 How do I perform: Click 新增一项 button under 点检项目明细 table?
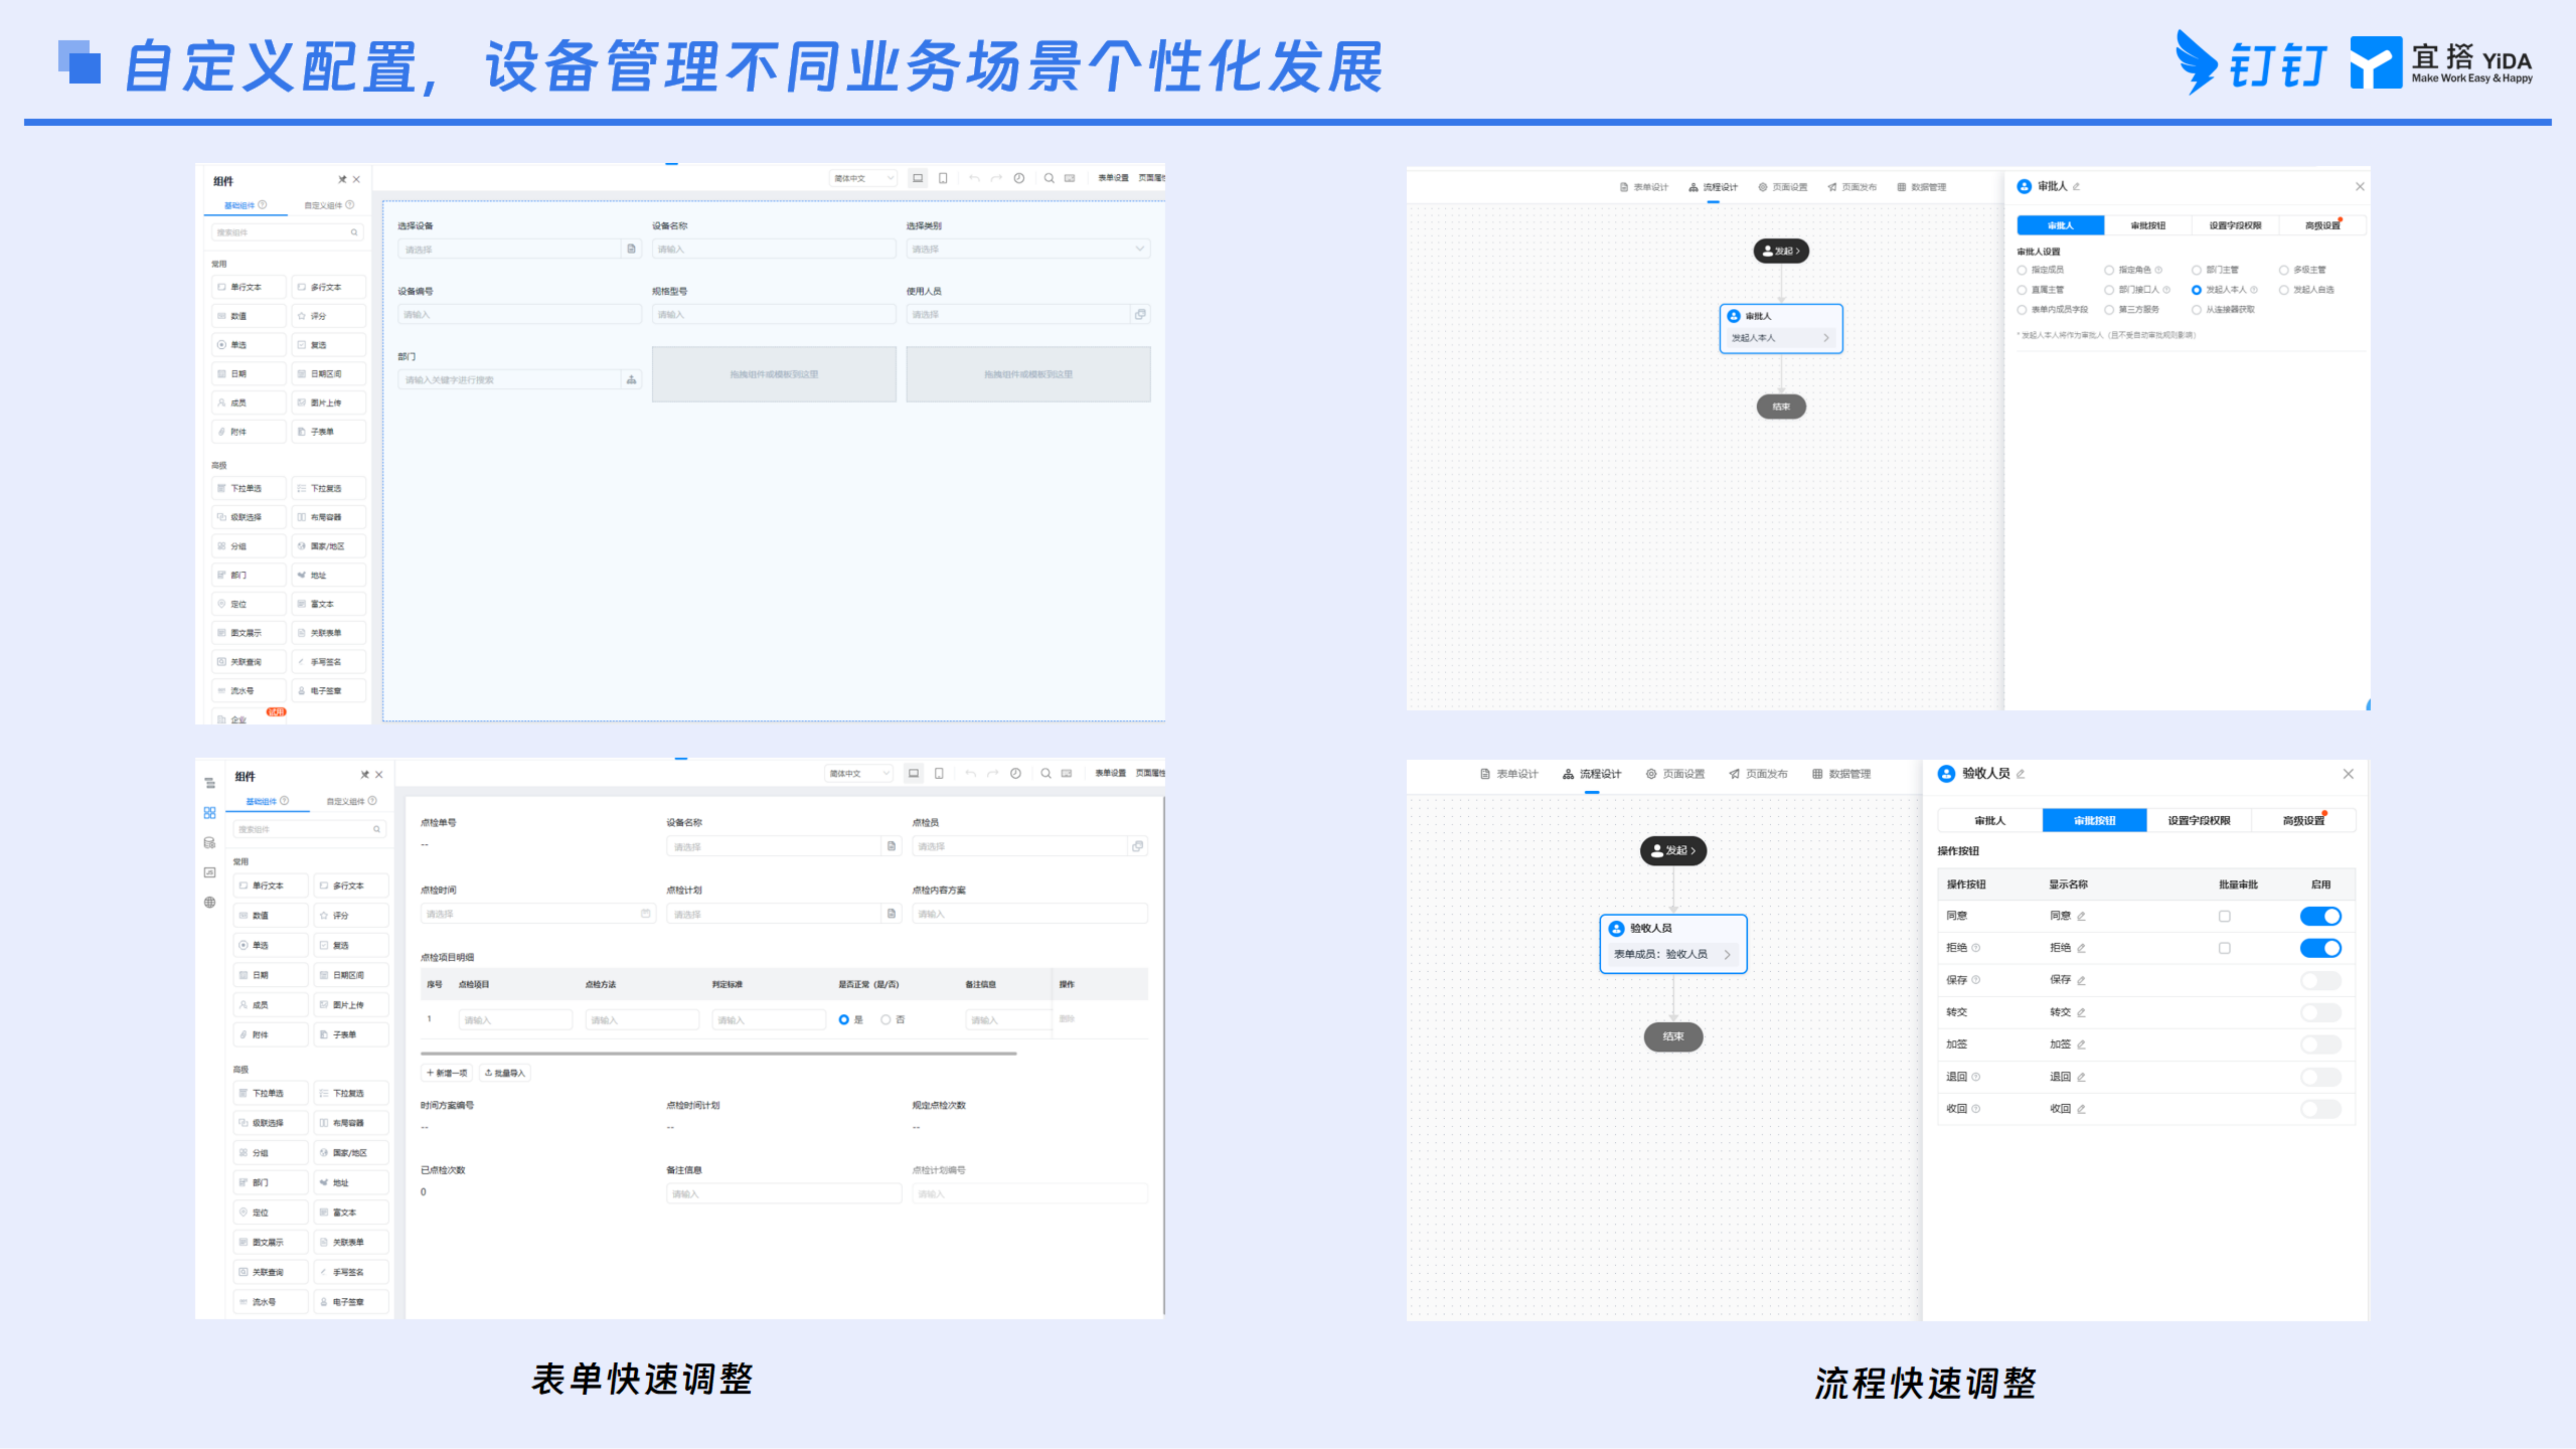[x=447, y=1073]
